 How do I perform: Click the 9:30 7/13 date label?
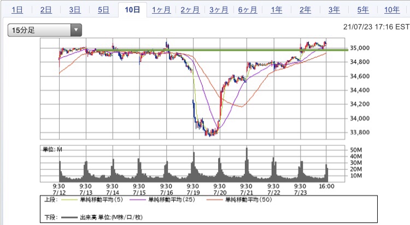(85, 190)
